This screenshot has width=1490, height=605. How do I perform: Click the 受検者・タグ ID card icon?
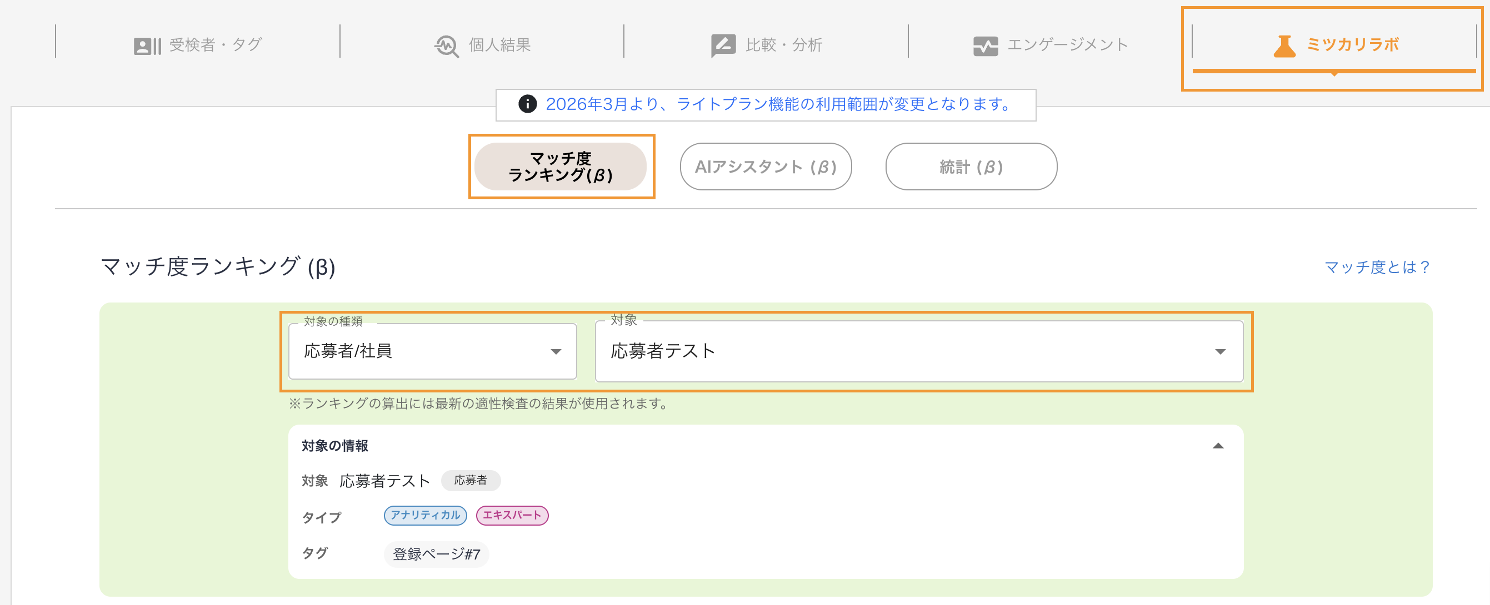click(x=147, y=46)
